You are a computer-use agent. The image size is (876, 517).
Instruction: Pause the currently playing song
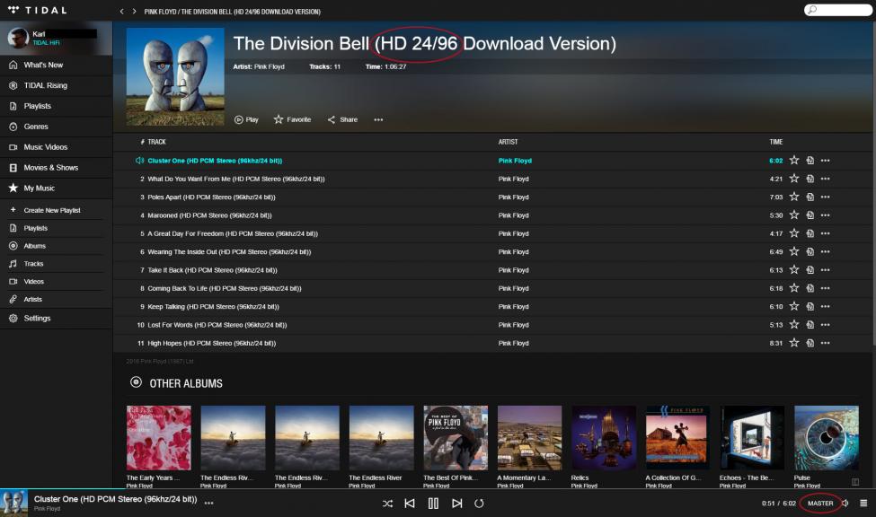point(433,504)
